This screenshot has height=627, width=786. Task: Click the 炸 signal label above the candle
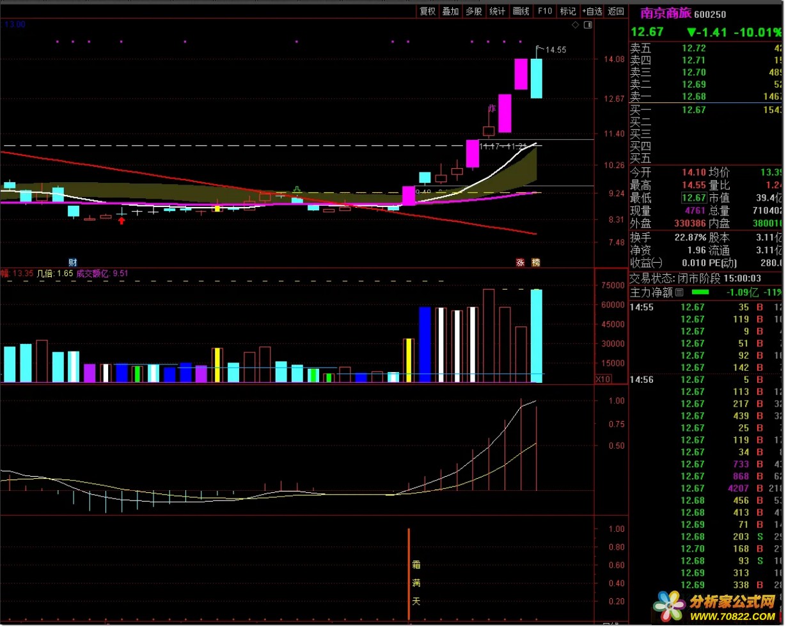coord(492,109)
